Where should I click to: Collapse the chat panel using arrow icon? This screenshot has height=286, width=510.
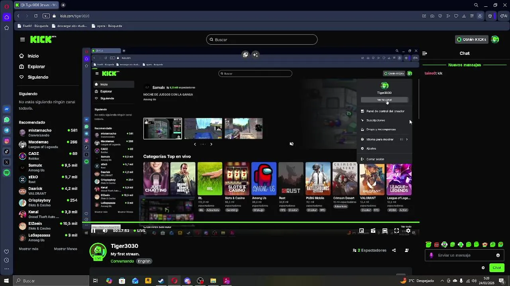pyautogui.click(x=425, y=53)
